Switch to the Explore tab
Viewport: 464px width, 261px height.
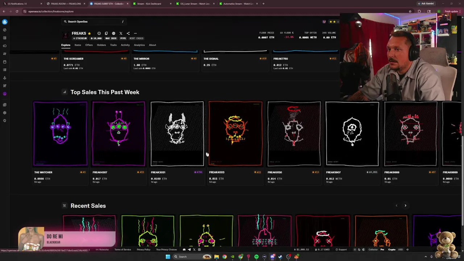[x=66, y=45]
